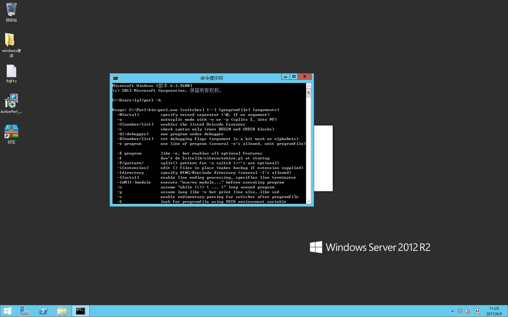Screen dimensions: 508x317
Task: Select the 好压 archiver shortcut icon
Action: (x=11, y=134)
